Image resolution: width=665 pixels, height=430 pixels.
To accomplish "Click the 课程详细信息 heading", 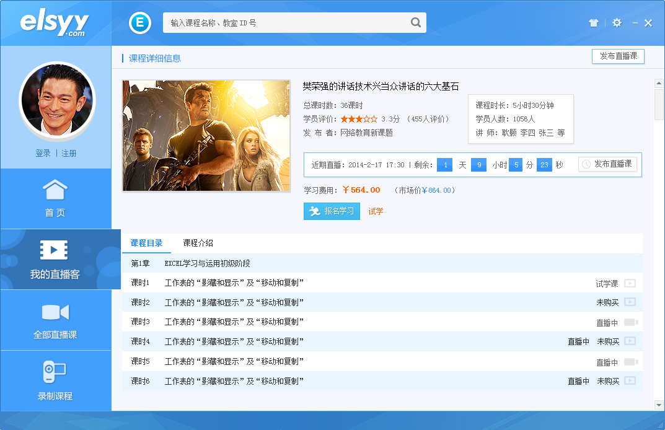I will tap(155, 58).
